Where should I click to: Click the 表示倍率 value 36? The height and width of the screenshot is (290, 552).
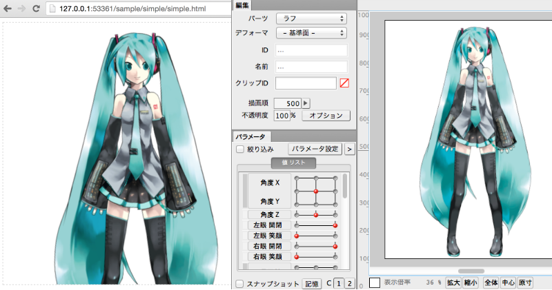430,282
